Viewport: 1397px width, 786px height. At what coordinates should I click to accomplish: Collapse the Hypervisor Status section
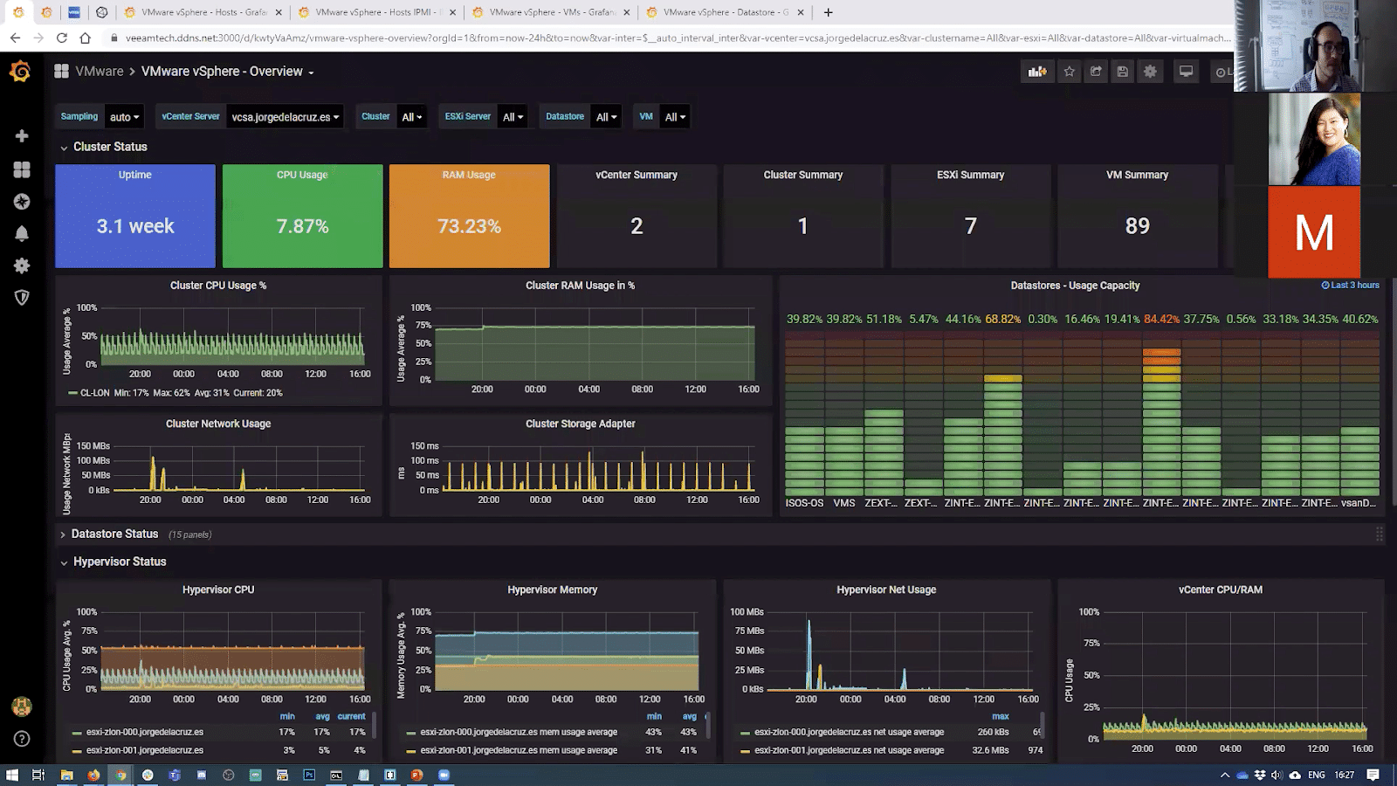coord(114,562)
